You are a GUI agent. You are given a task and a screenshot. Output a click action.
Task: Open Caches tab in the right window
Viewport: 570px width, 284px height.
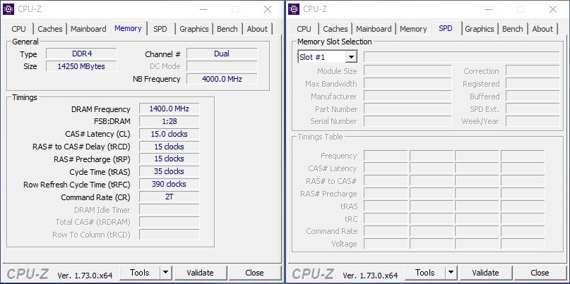[336, 29]
